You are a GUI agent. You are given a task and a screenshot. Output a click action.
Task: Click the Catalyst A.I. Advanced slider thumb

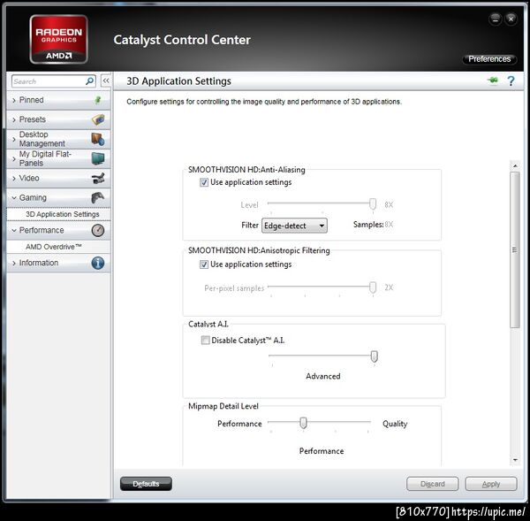click(x=375, y=356)
